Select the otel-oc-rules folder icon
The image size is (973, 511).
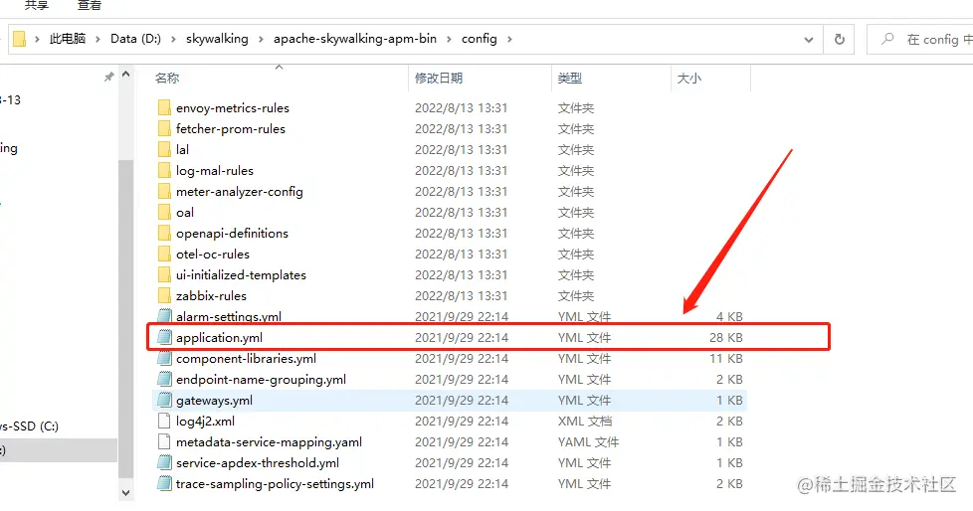(x=164, y=255)
